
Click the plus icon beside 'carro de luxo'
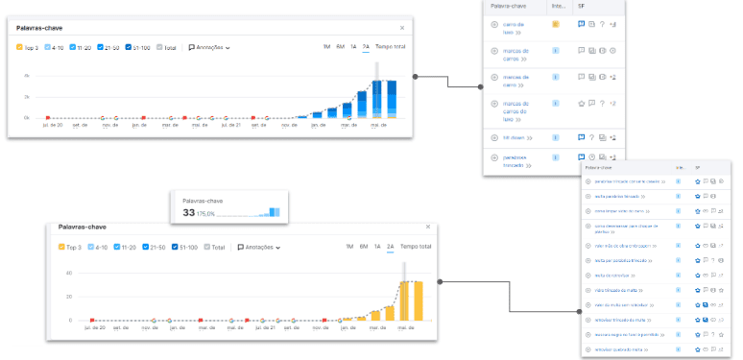(494, 24)
